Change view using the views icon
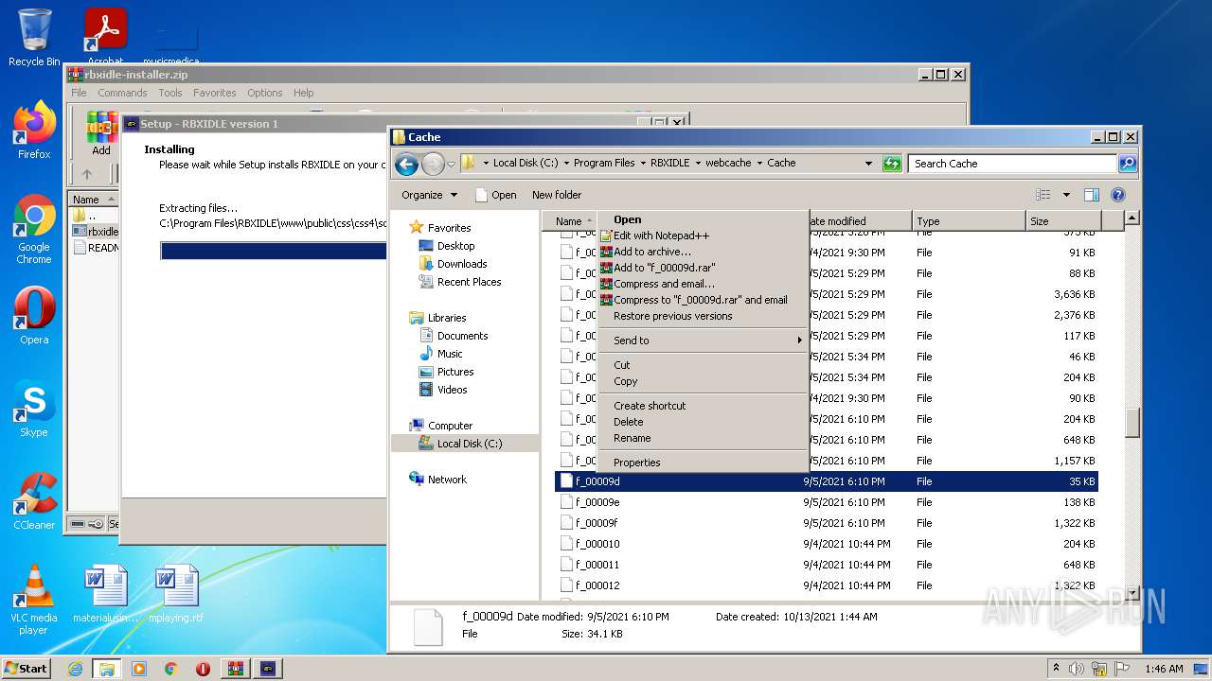 tap(1043, 195)
